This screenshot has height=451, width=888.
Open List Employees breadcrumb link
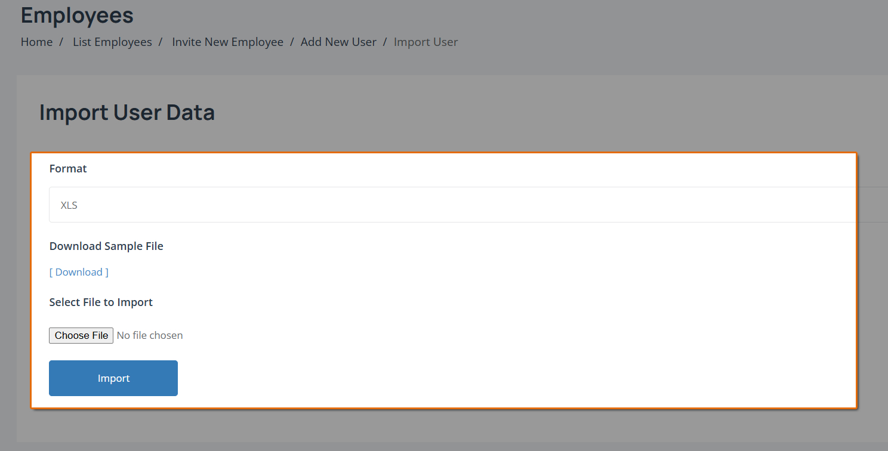[x=112, y=42]
